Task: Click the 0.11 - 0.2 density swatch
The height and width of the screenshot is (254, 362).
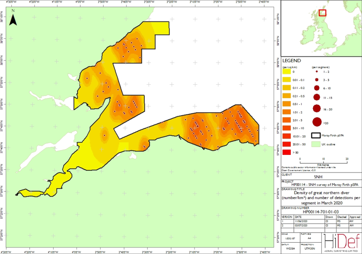Action: (287, 88)
